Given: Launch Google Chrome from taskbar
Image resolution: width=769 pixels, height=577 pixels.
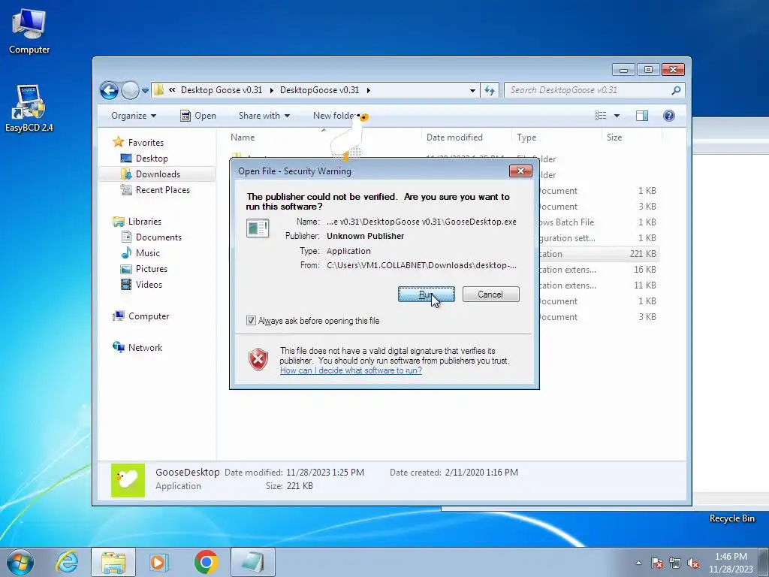Looking at the screenshot, I should (206, 562).
